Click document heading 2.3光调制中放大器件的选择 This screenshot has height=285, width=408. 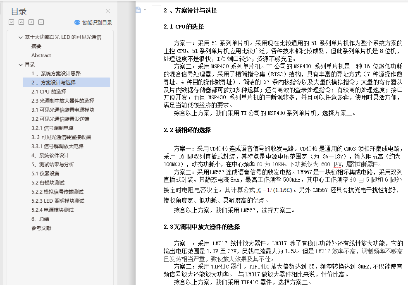[x=202, y=227]
